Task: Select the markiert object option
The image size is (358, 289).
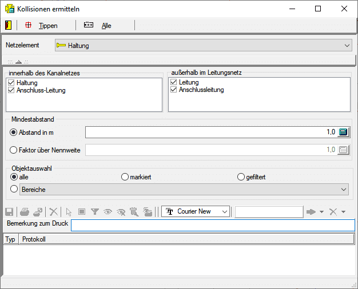Action: tap(125, 177)
